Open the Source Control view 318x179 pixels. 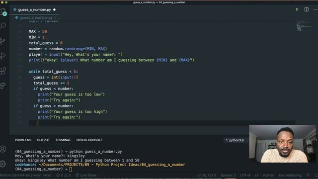point(2,41)
